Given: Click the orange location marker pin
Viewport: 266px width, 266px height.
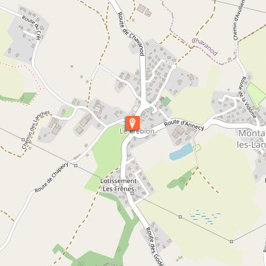Looking at the screenshot, I should (x=132, y=123).
